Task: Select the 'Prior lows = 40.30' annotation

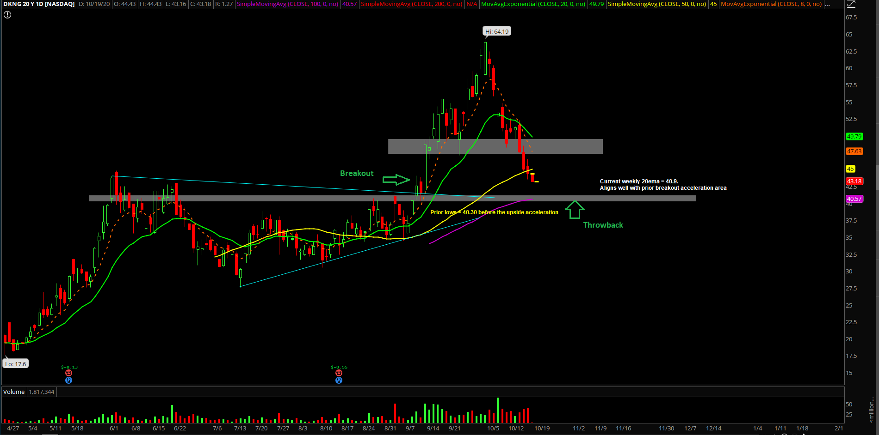Action: (494, 212)
